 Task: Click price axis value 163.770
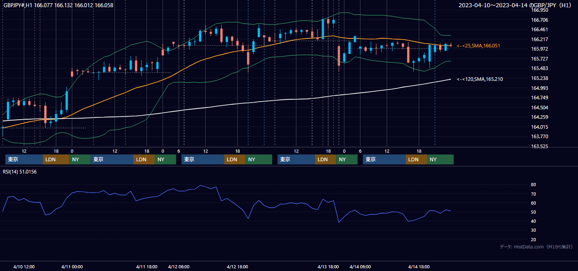point(539,136)
